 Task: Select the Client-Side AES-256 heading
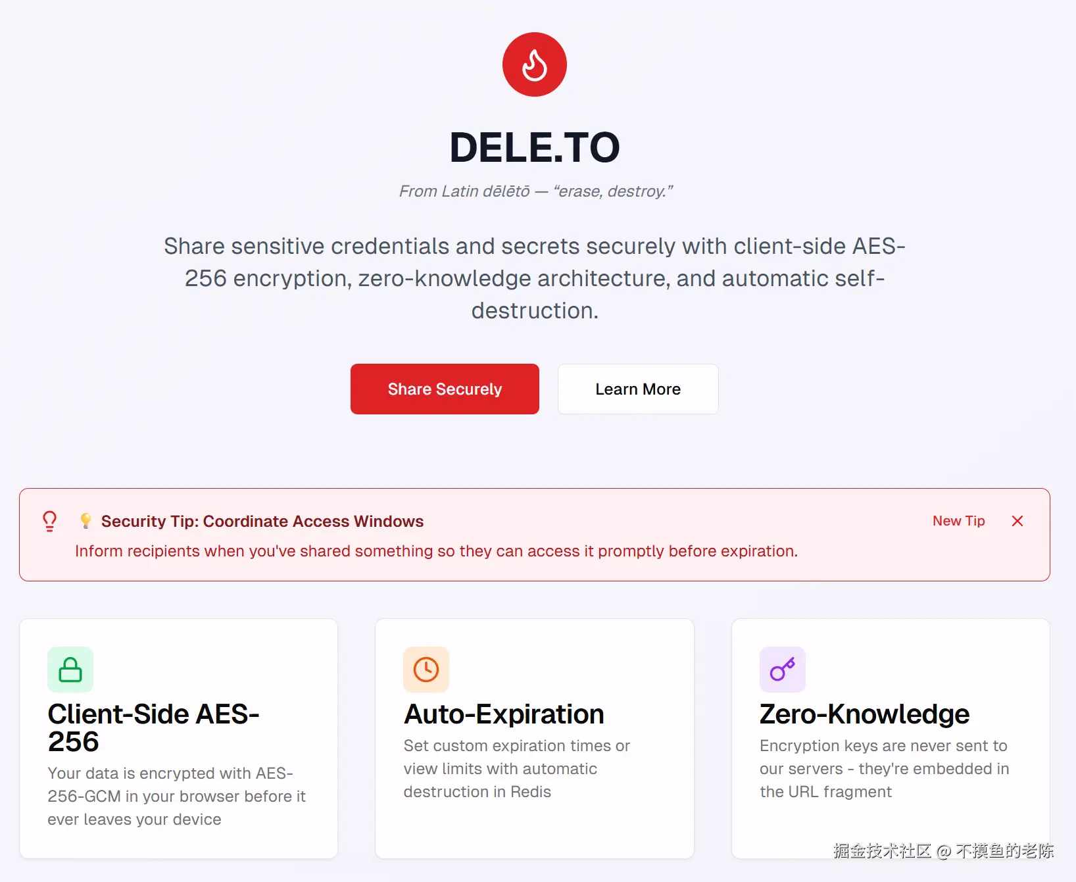pyautogui.click(x=153, y=727)
